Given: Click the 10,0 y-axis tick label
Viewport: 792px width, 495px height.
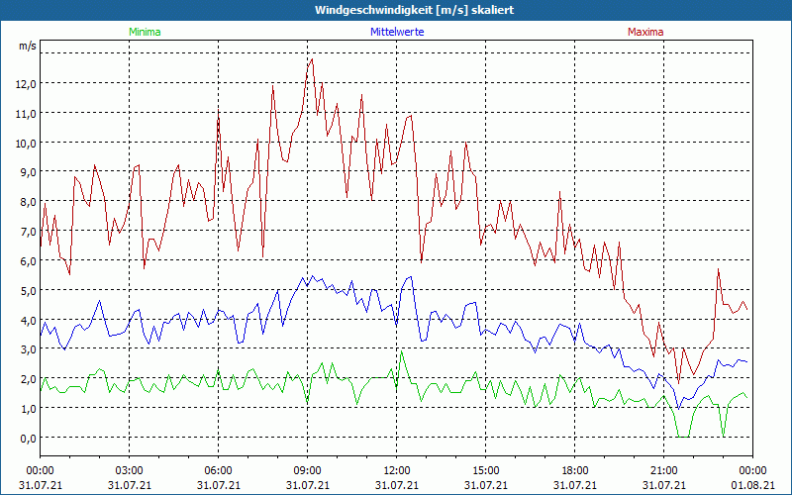Looking at the screenshot, I should coord(26,143).
